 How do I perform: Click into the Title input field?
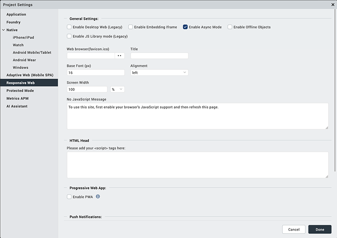pyautogui.click(x=159, y=56)
